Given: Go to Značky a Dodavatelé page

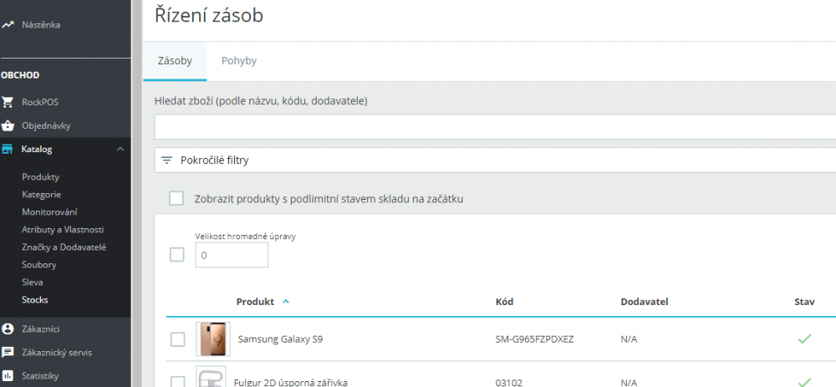Looking at the screenshot, I should [64, 247].
